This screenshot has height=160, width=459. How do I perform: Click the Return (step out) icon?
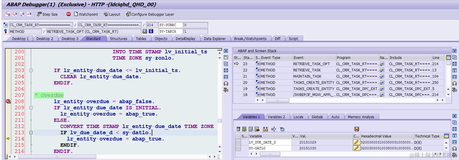click(22, 14)
